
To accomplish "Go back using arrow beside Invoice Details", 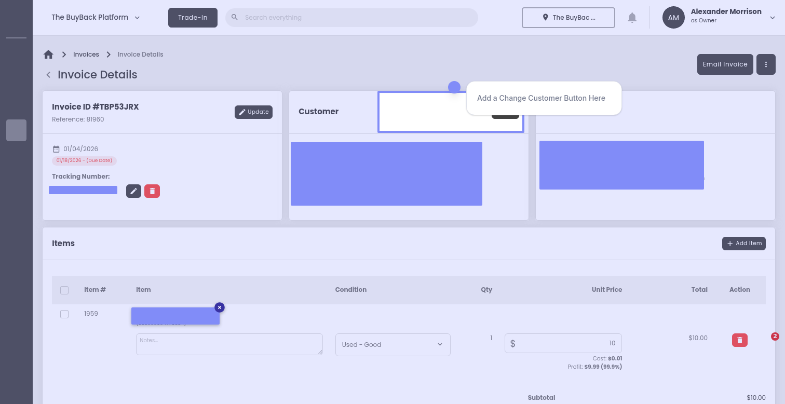I will (48, 75).
